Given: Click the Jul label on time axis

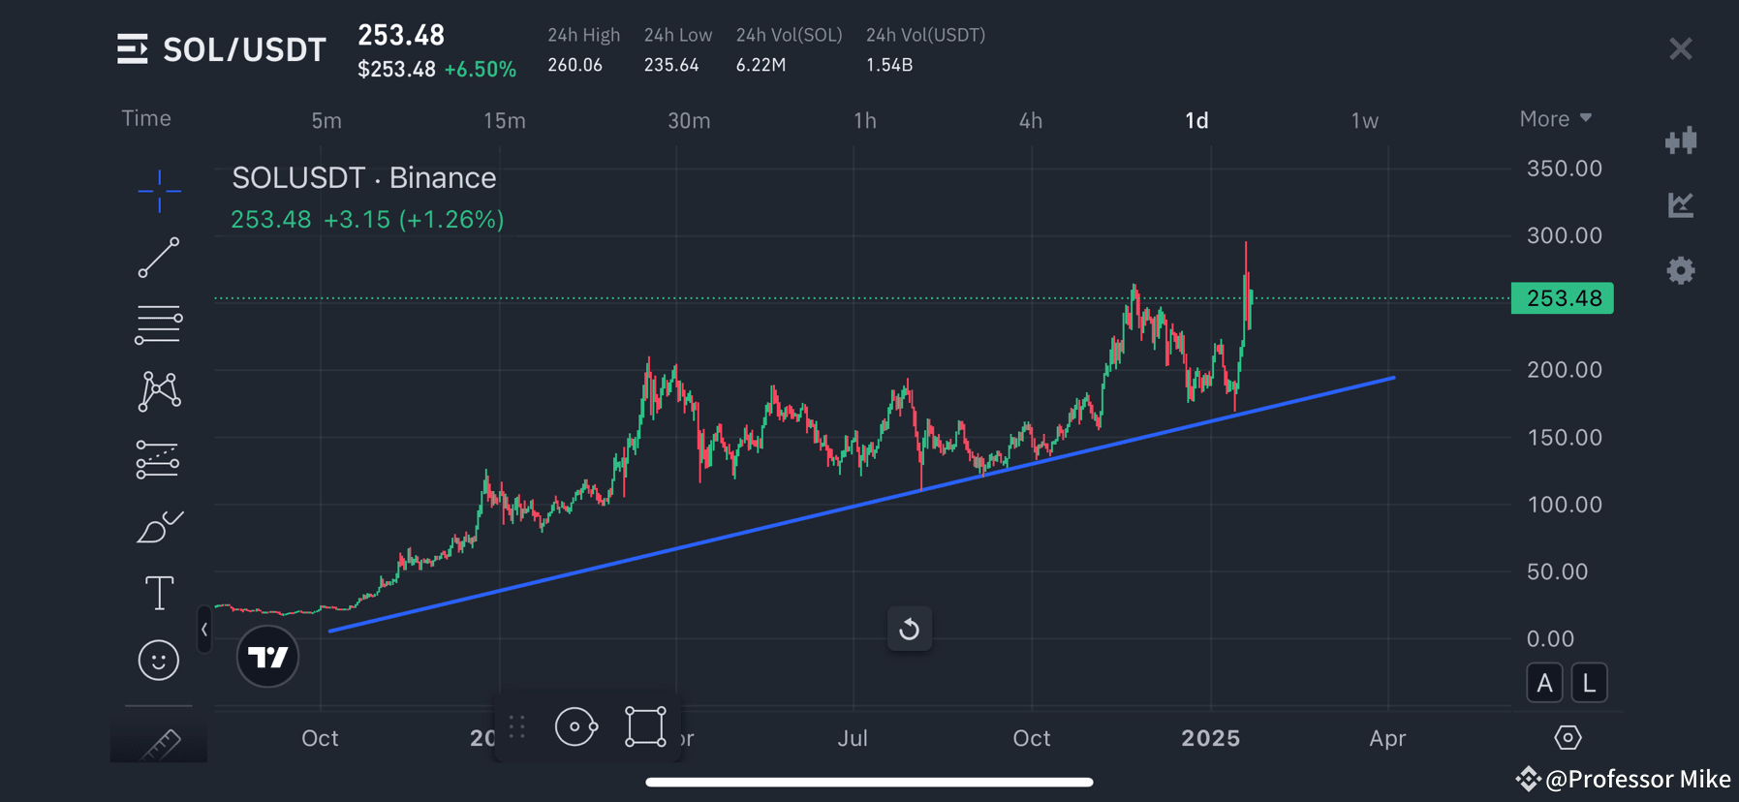Looking at the screenshot, I should [853, 738].
